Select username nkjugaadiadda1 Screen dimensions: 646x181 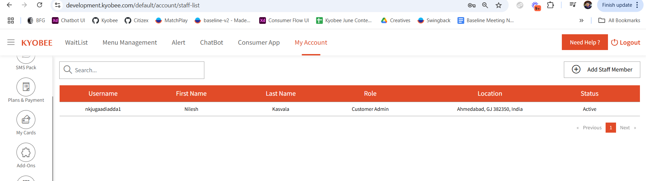click(103, 109)
